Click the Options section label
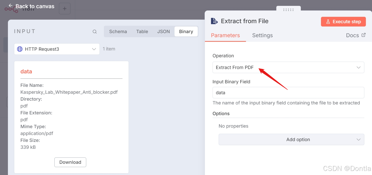Image resolution: width=372 pixels, height=175 pixels. 221,114
